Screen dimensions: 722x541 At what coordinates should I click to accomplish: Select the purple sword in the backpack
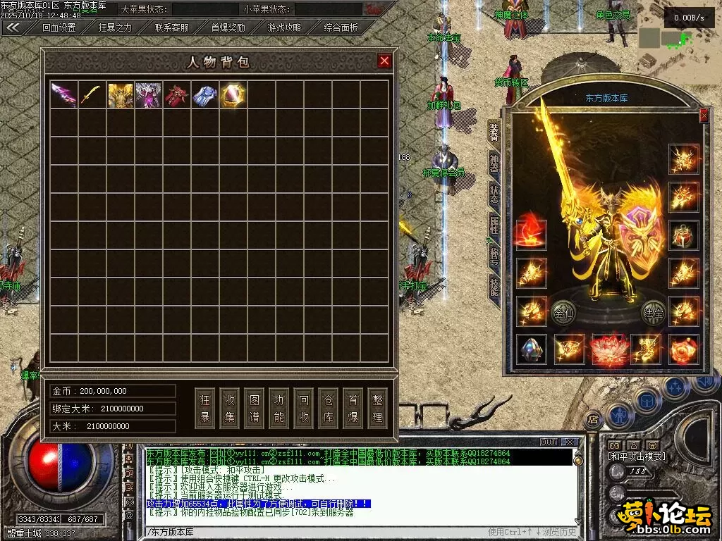64,95
